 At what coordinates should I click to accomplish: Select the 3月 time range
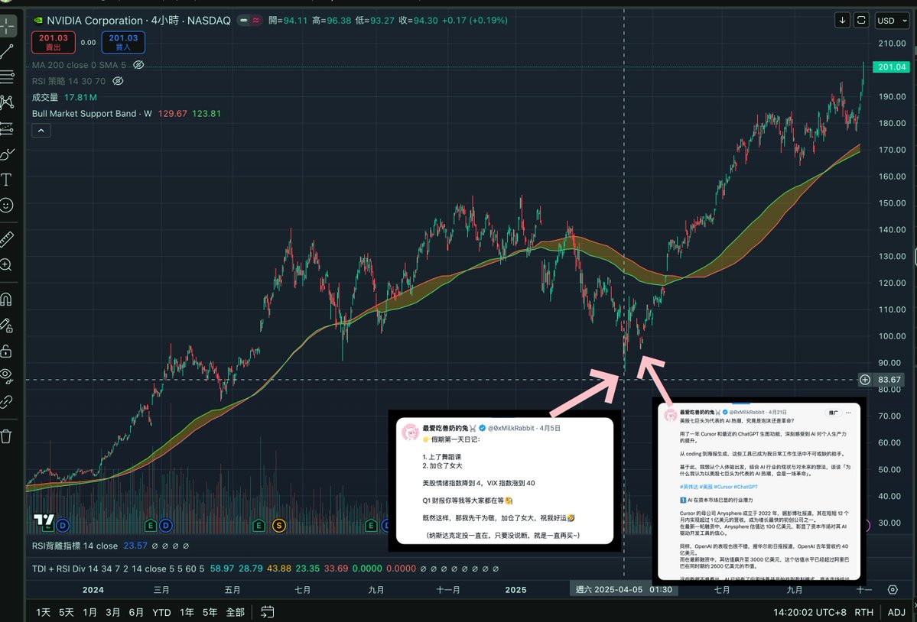pos(113,612)
